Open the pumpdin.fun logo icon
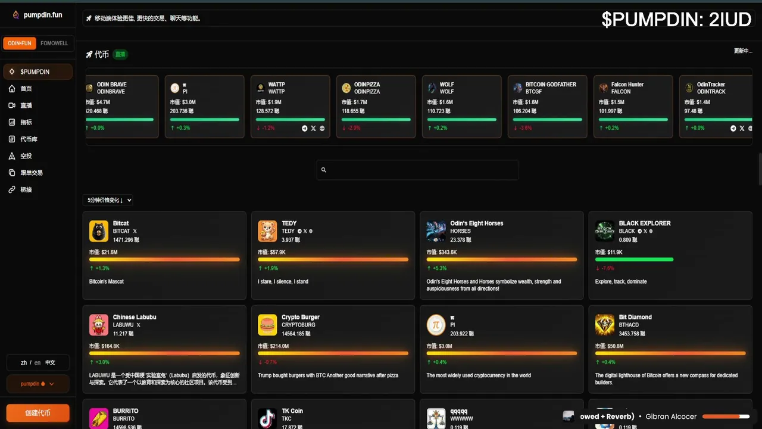Viewport: 762px width, 429px height. [16, 15]
